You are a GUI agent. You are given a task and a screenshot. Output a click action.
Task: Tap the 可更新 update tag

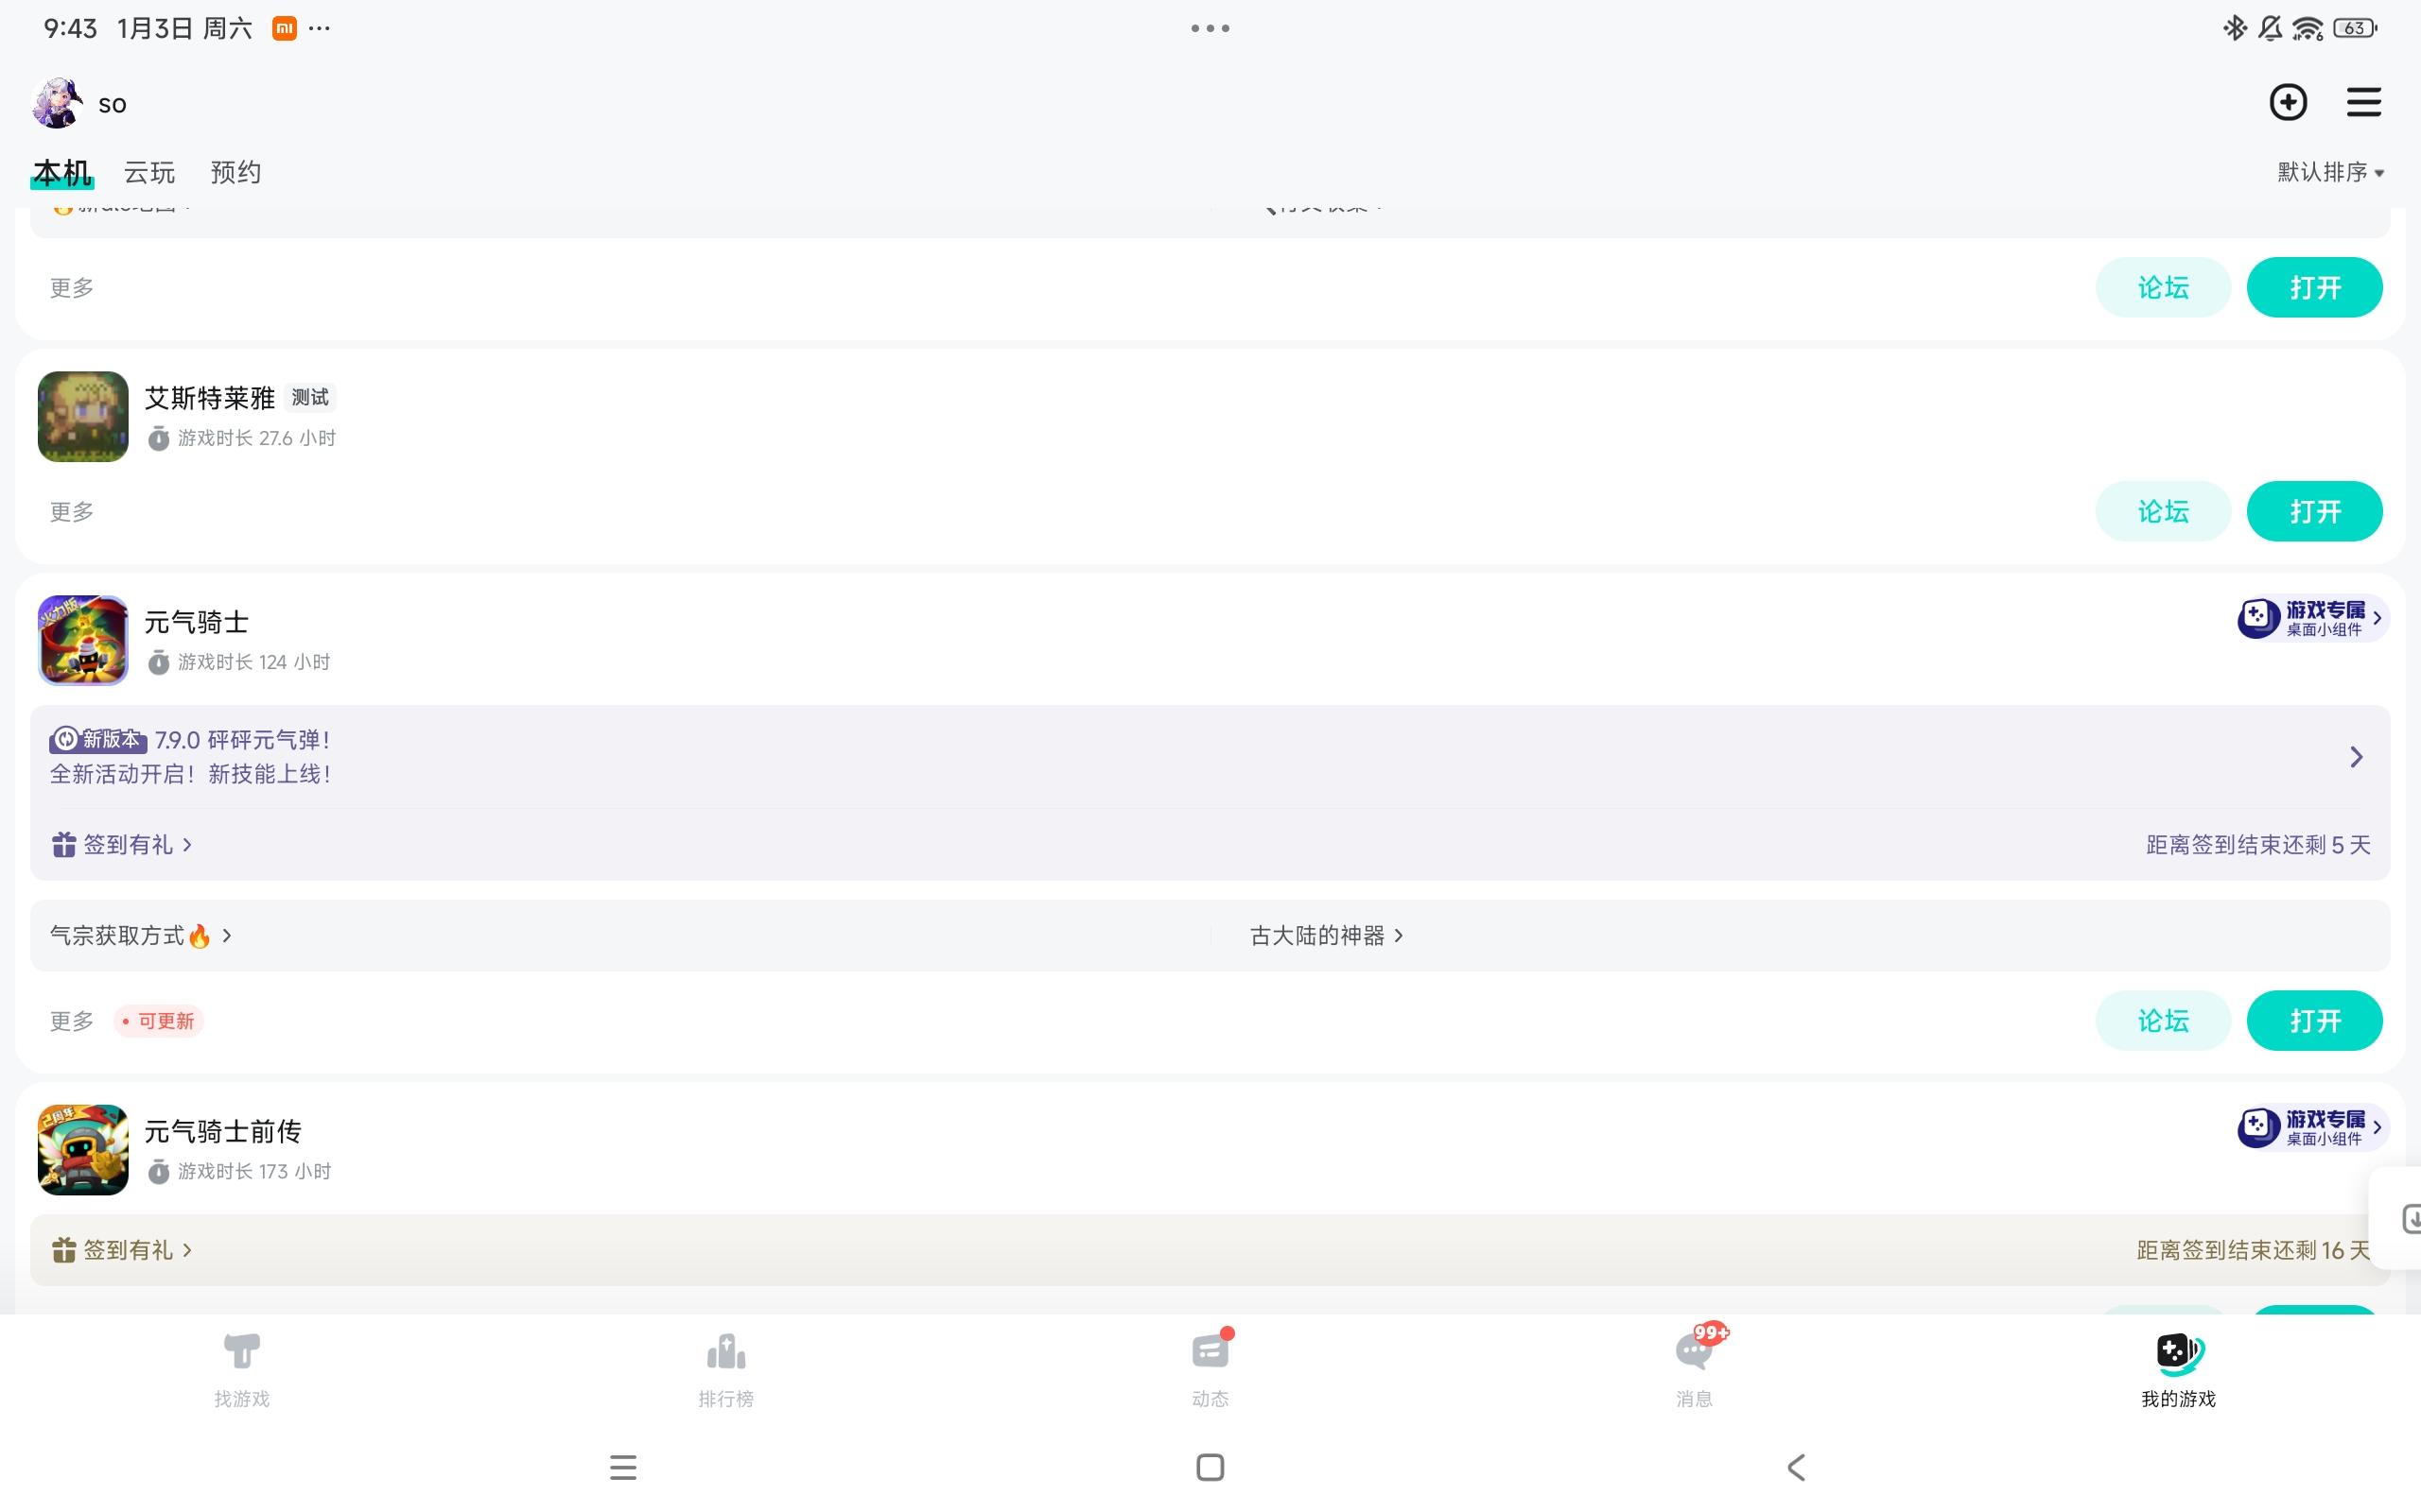158,1021
